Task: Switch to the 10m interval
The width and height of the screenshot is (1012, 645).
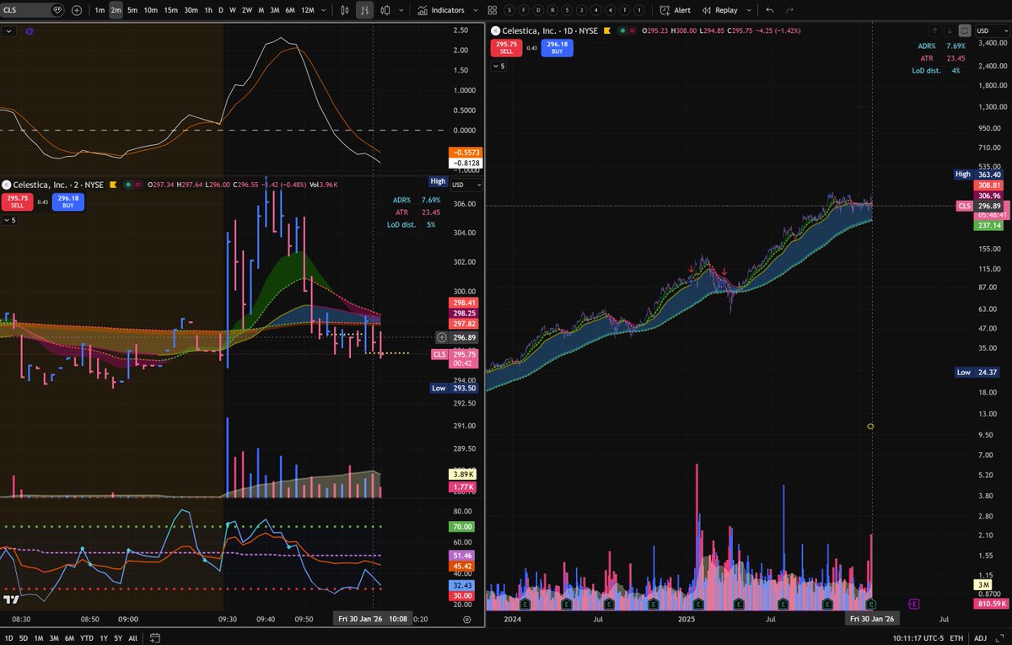Action: tap(150, 10)
